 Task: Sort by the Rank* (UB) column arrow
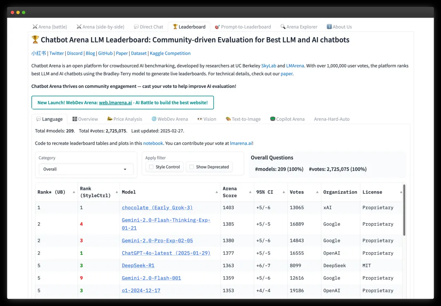pyautogui.click(x=73, y=192)
